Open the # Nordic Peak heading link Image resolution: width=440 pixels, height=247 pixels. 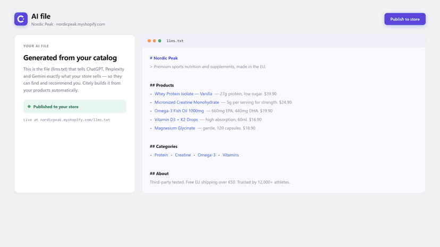click(164, 58)
